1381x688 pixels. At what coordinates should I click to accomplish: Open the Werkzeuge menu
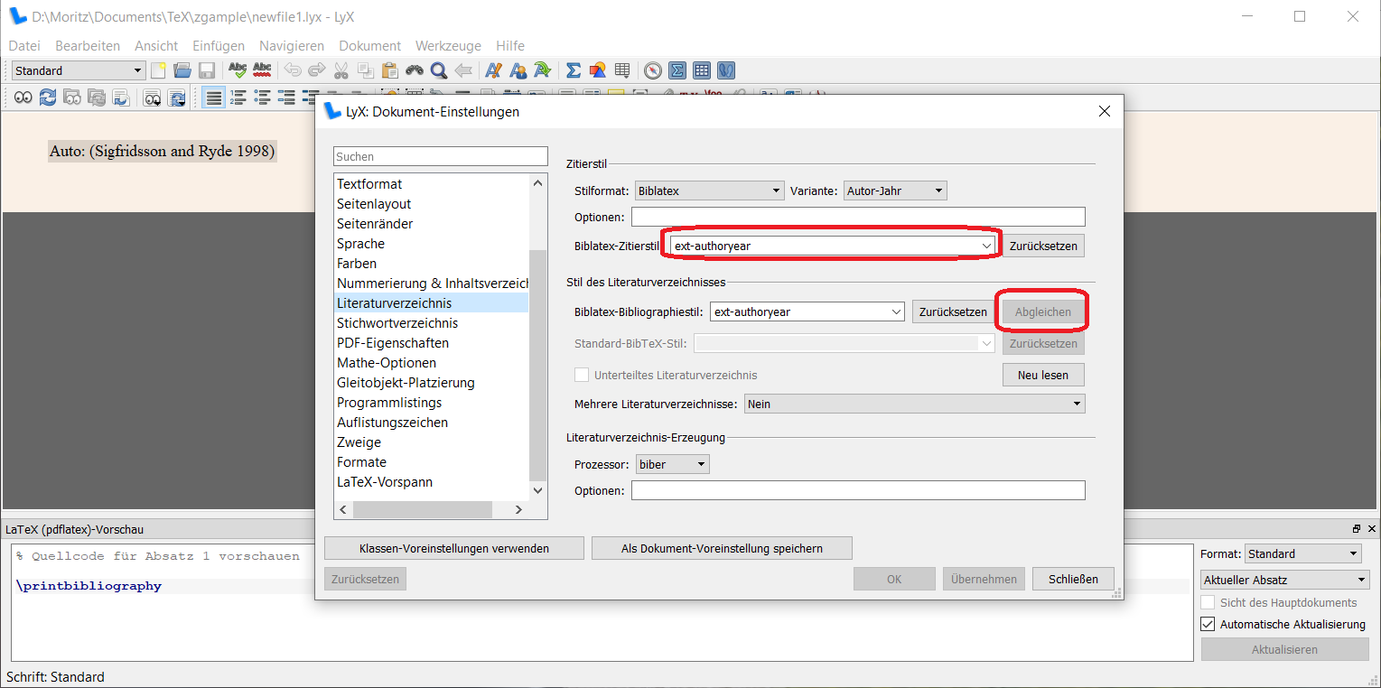coord(448,45)
